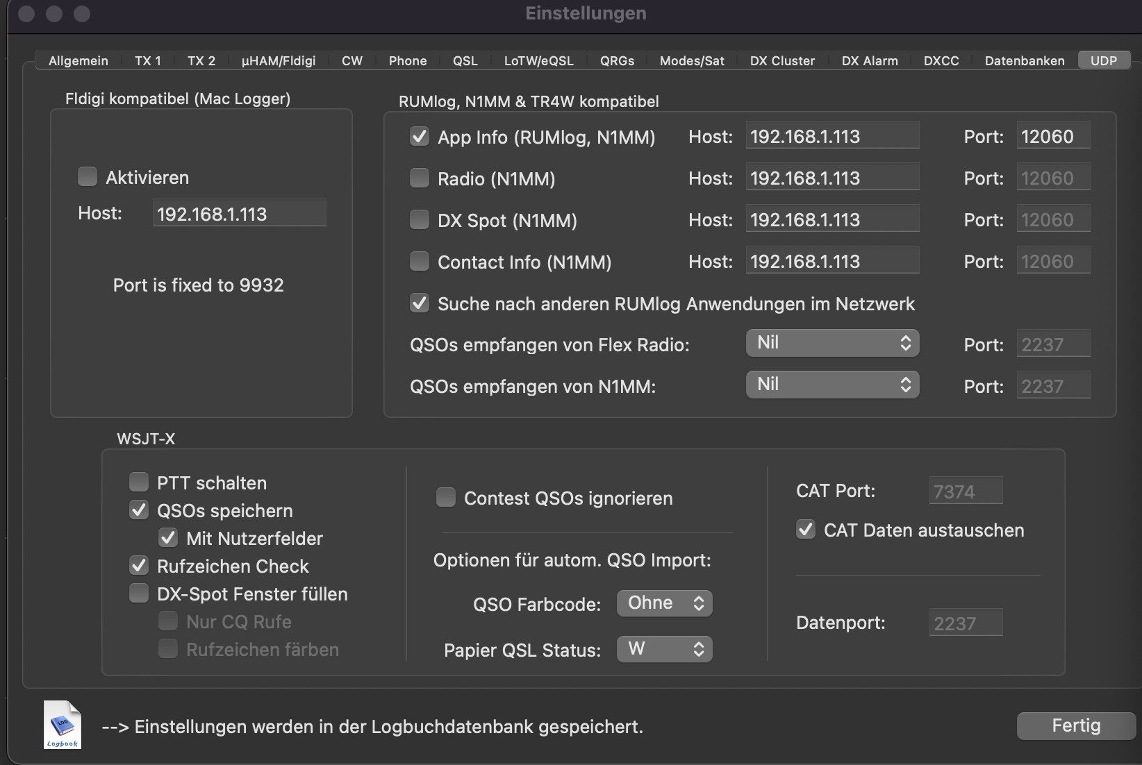Open the Modes/Sat tab

click(692, 60)
